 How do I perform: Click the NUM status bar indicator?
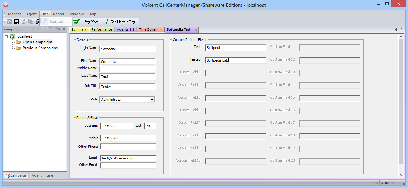click(385, 183)
